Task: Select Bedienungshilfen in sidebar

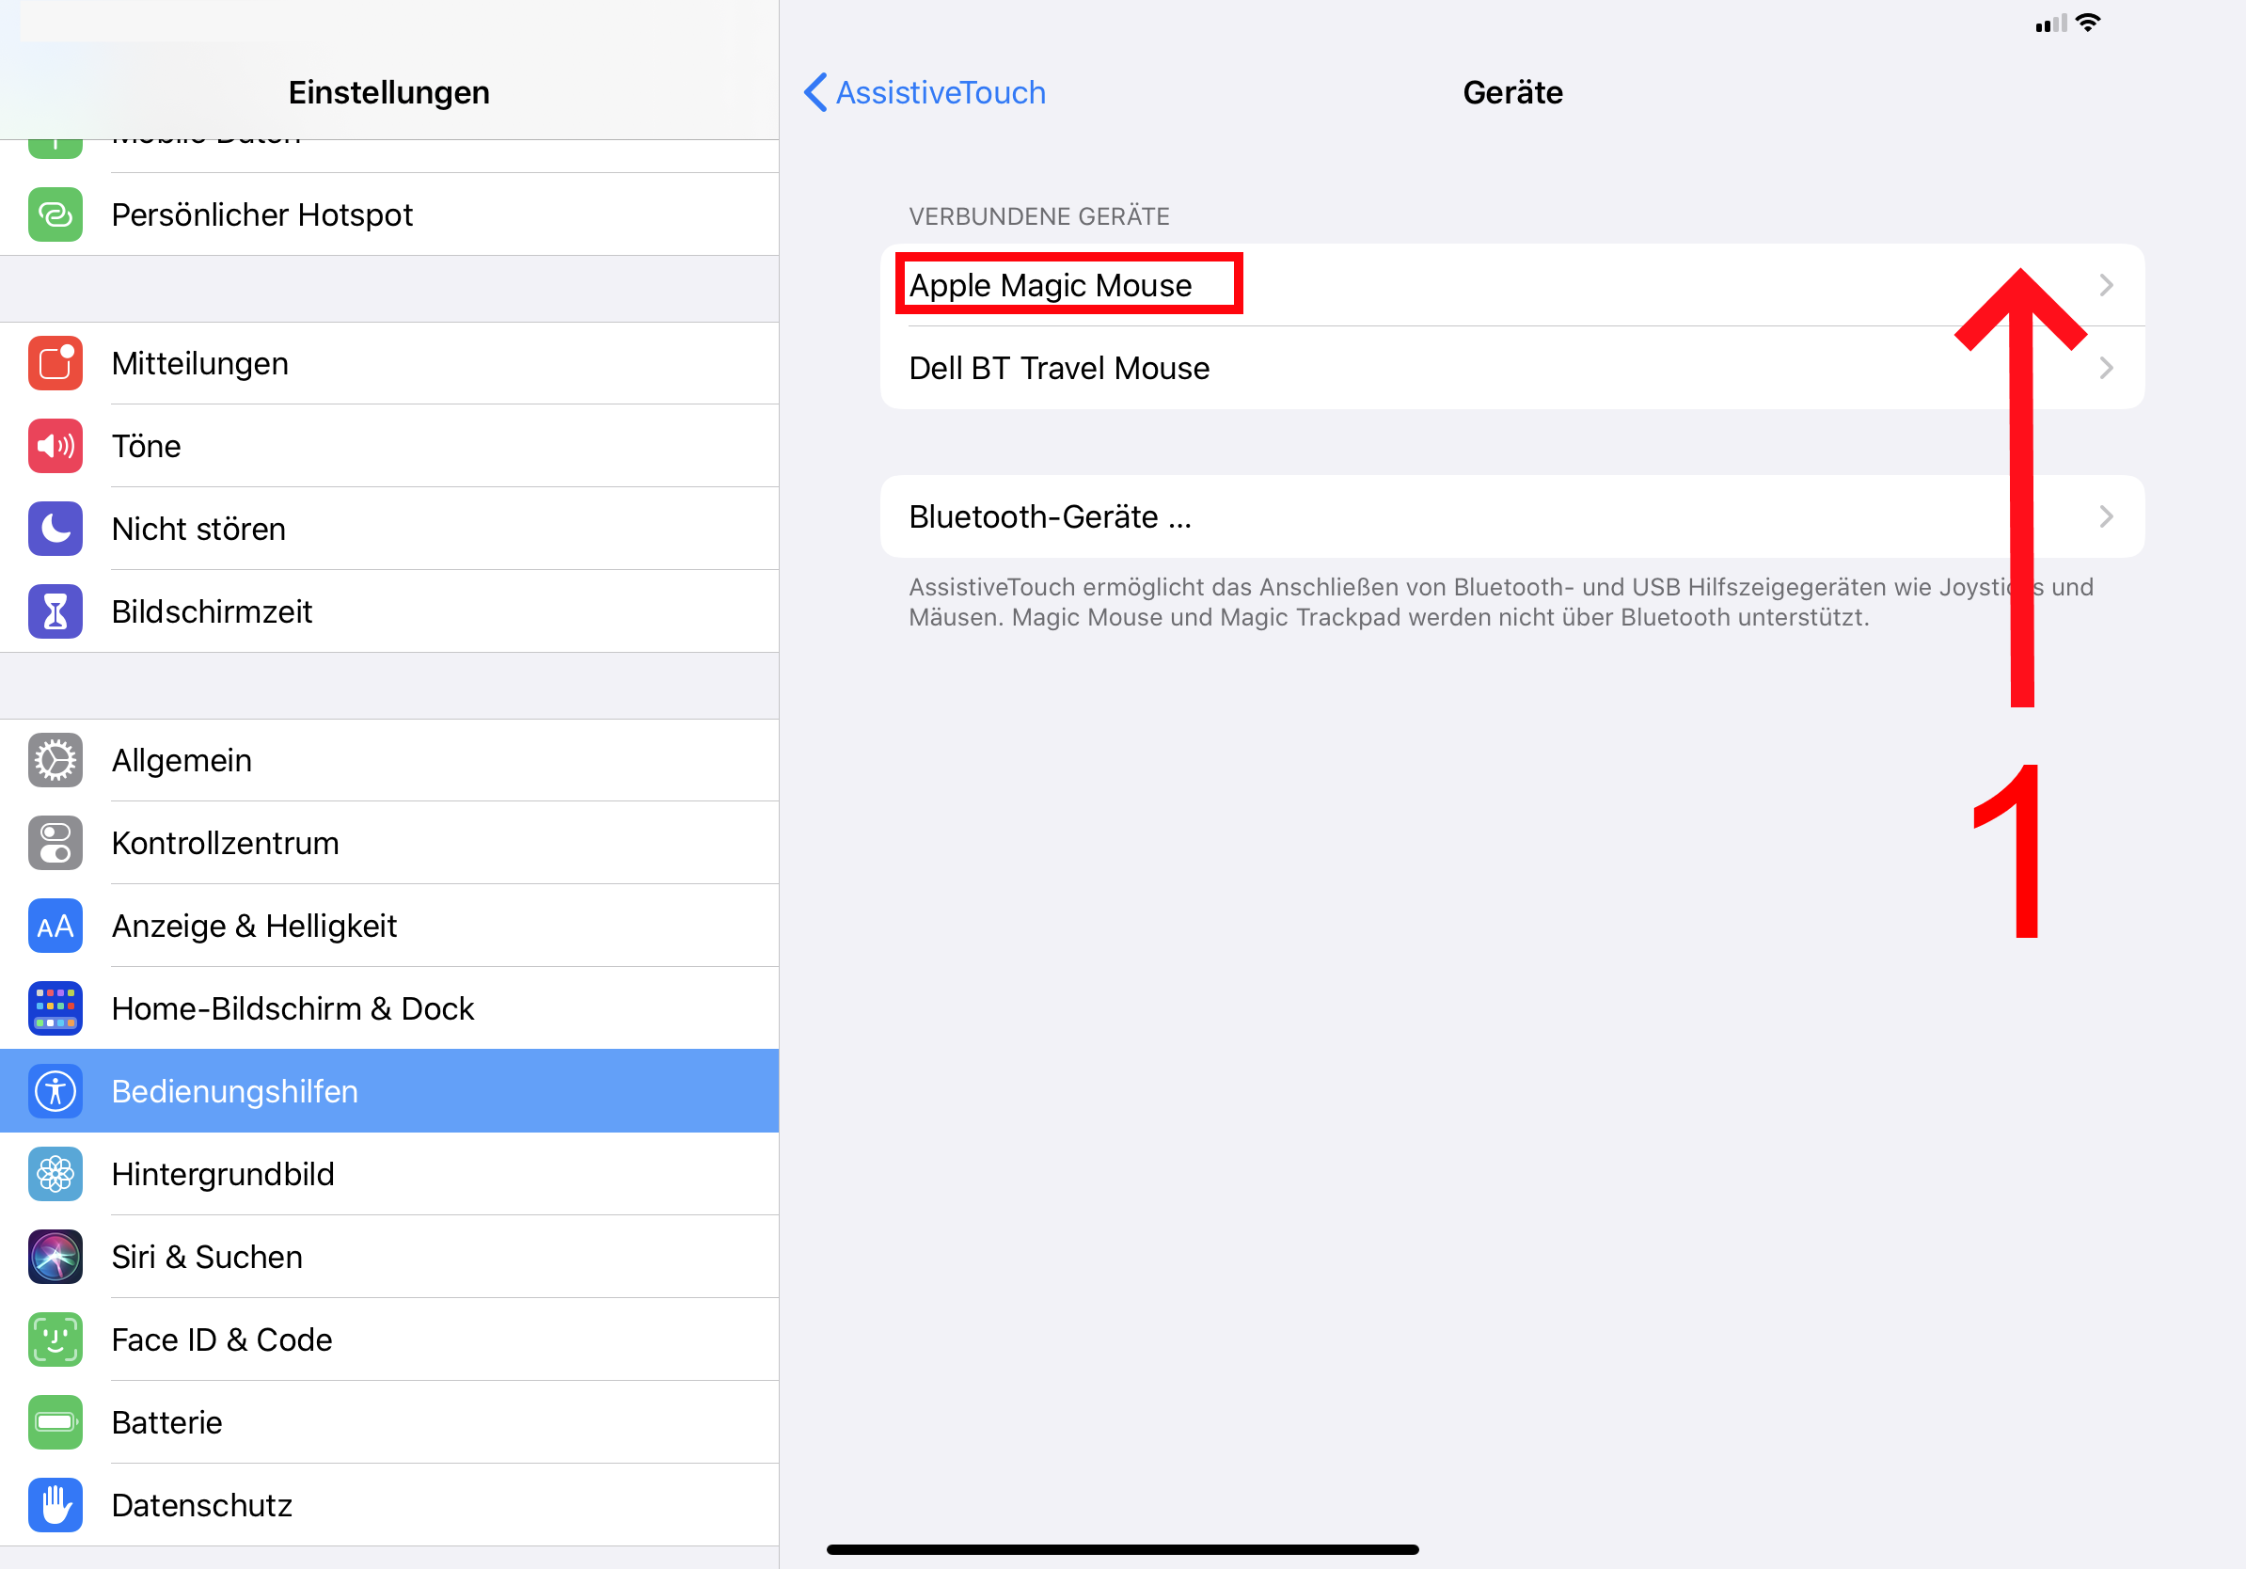Action: (x=389, y=1091)
